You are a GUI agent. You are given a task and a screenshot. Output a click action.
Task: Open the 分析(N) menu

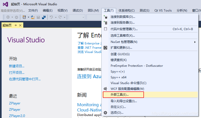(182, 10)
